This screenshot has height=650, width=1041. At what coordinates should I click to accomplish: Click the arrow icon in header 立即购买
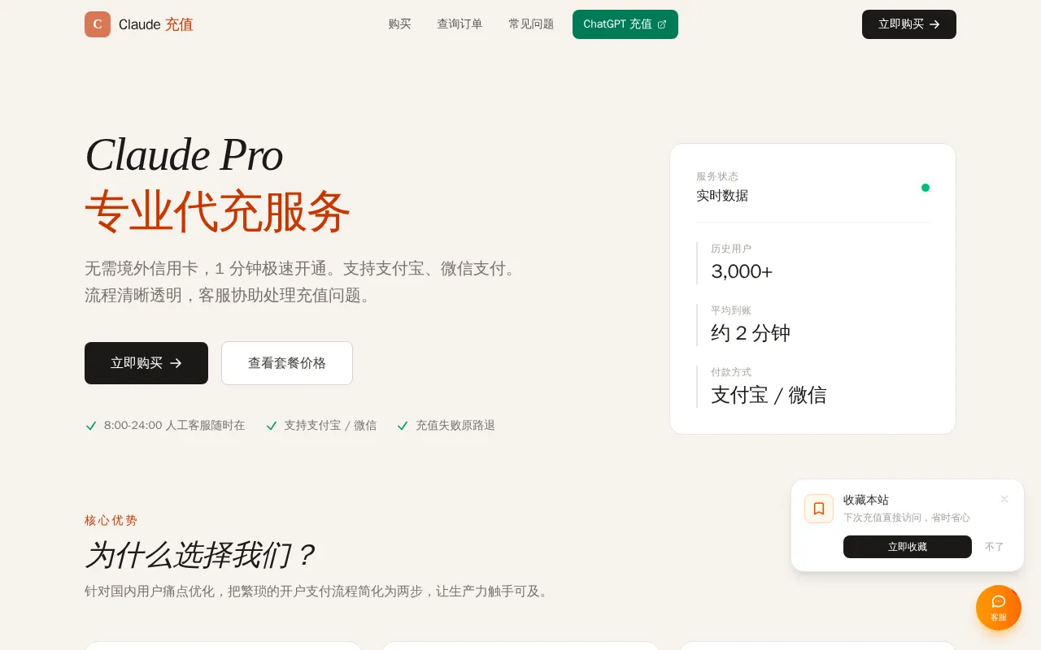pos(934,24)
